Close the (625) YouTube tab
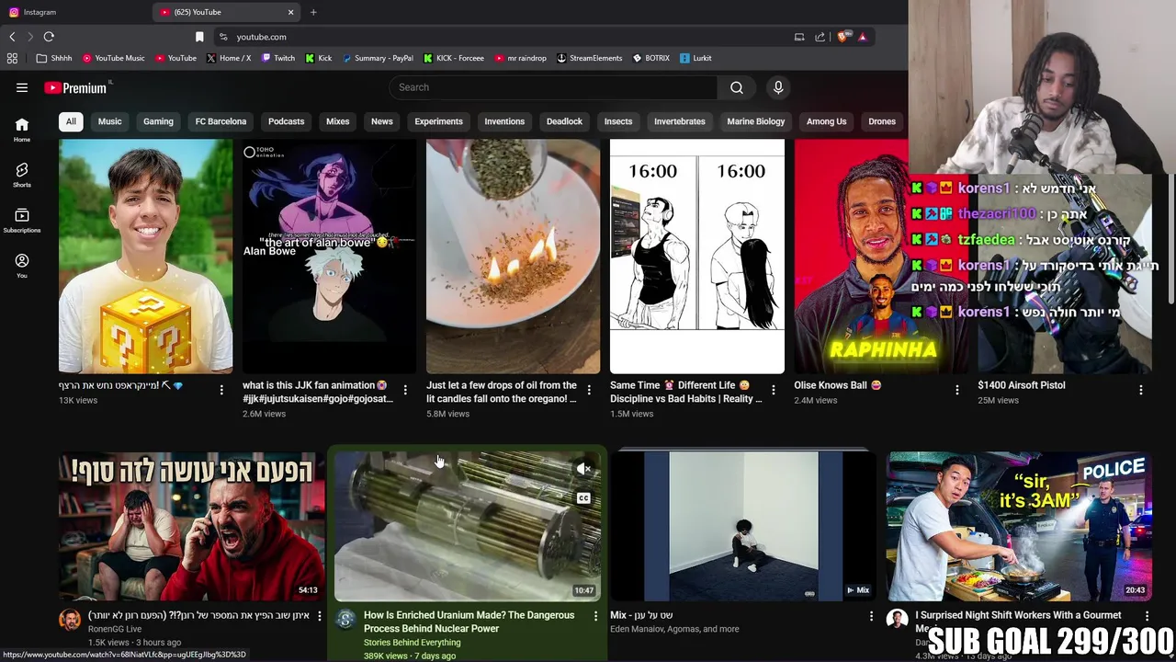Viewport: 1176px width, 662px height. point(290,12)
